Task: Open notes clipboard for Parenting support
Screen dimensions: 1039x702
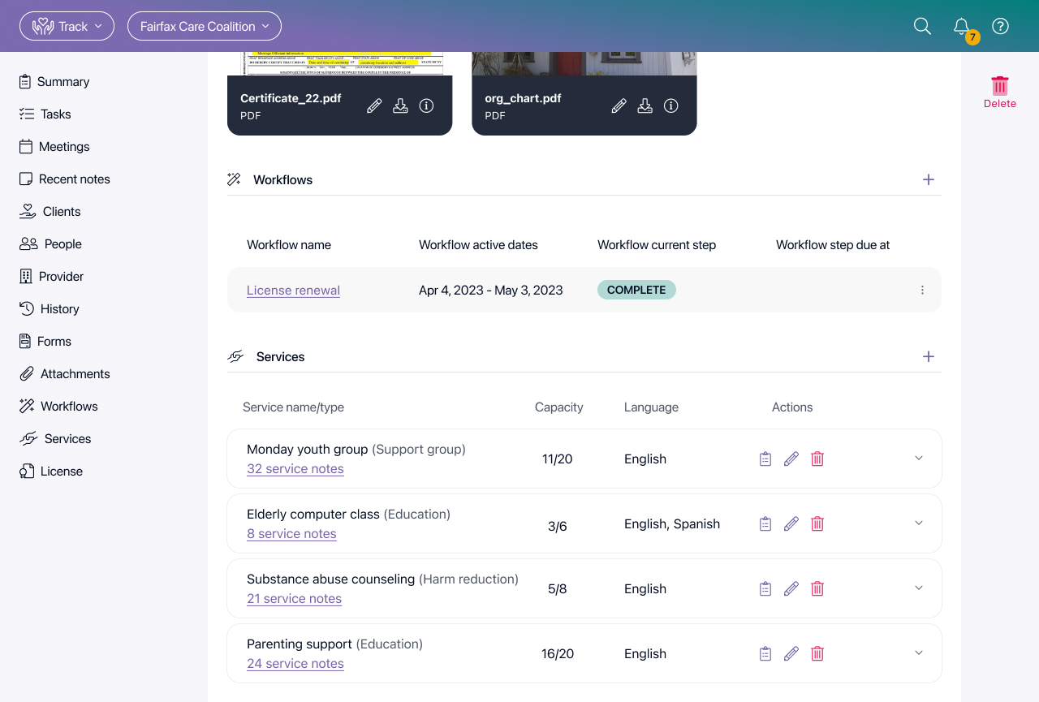Action: pos(765,653)
